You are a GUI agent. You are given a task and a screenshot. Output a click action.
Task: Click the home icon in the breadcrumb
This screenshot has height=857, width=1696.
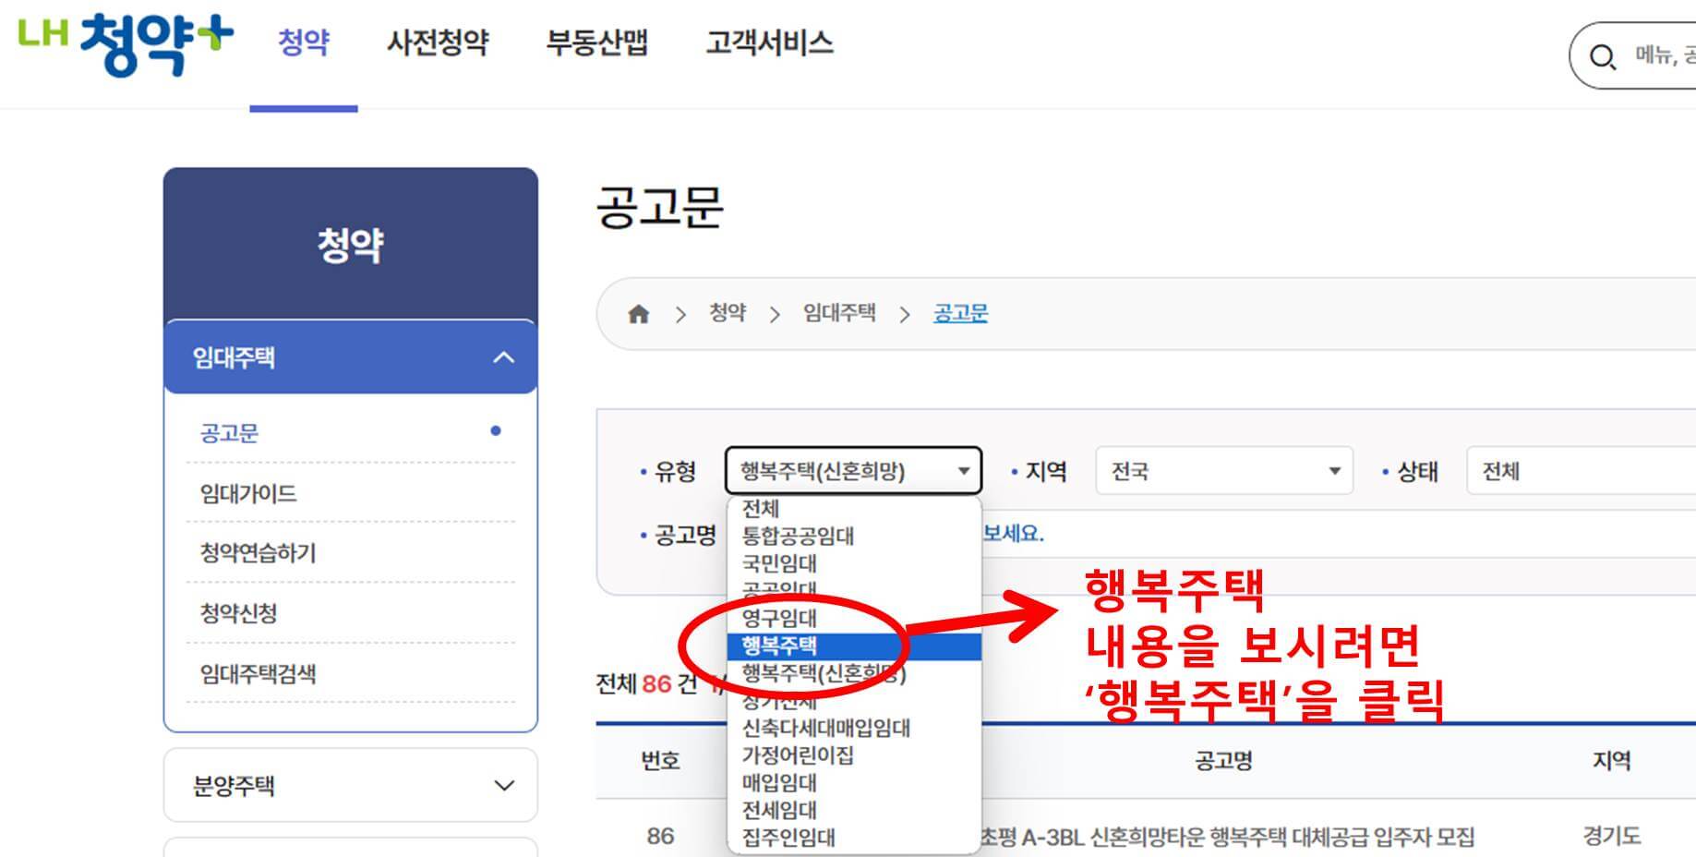pyautogui.click(x=638, y=313)
